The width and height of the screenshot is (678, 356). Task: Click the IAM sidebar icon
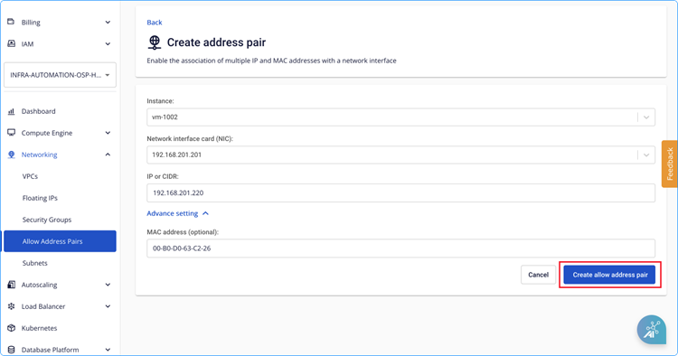(11, 43)
